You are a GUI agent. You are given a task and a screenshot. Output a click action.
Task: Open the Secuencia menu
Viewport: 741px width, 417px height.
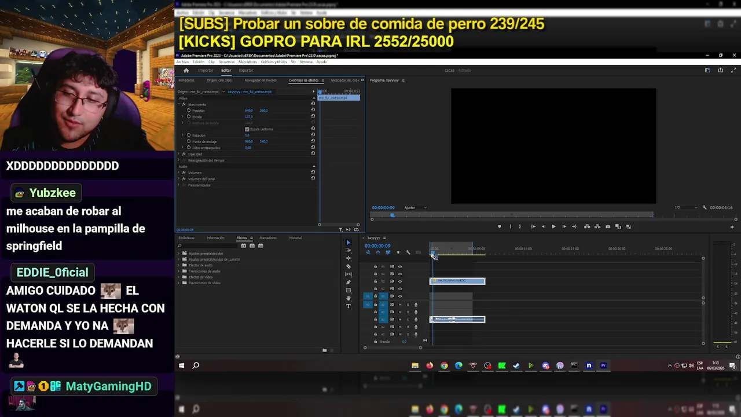(226, 61)
